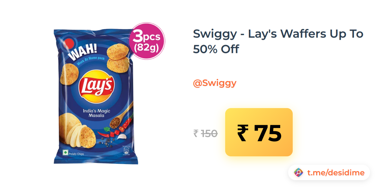
Task: Click the Potato Chips label text
Action: (76, 154)
